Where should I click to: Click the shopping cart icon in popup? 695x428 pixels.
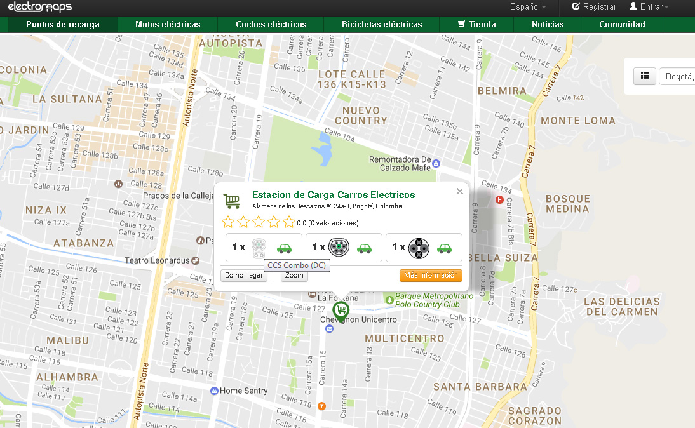tap(232, 201)
